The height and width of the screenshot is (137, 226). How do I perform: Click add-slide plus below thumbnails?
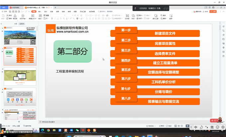(x=19, y=122)
